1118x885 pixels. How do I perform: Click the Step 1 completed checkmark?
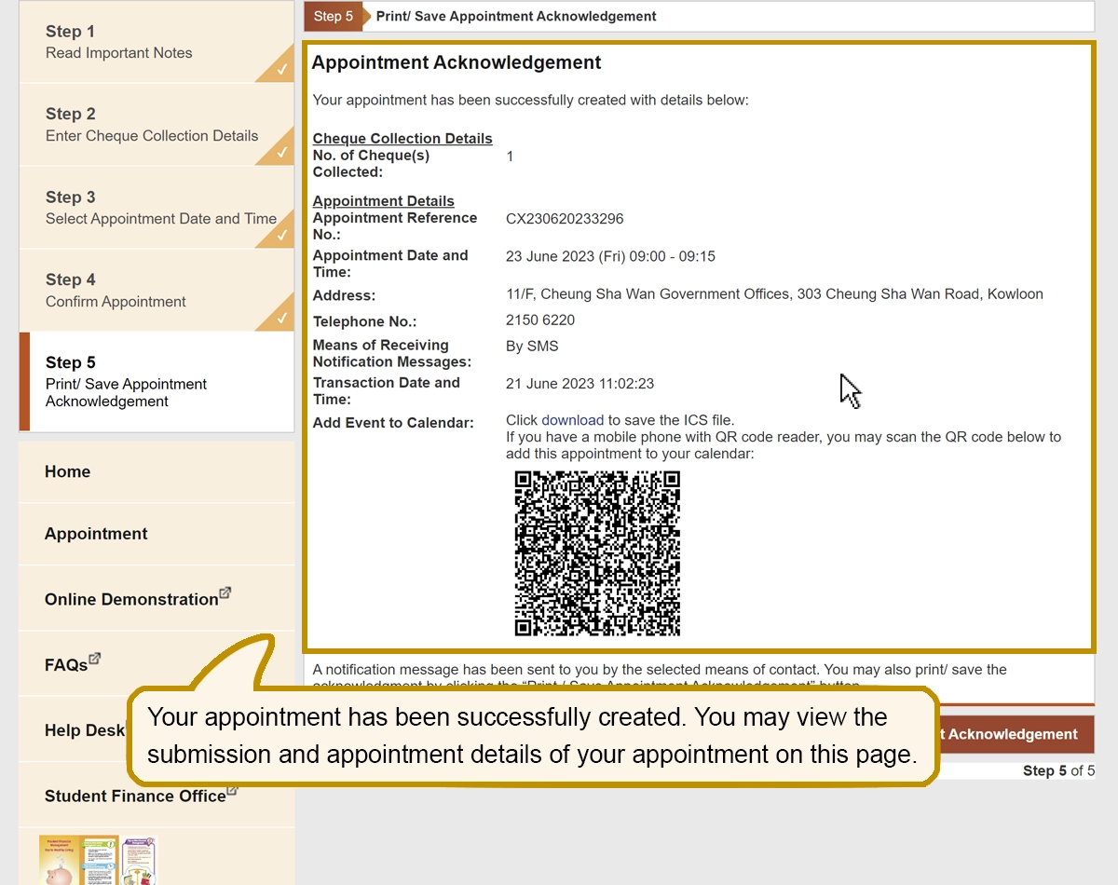(280, 70)
